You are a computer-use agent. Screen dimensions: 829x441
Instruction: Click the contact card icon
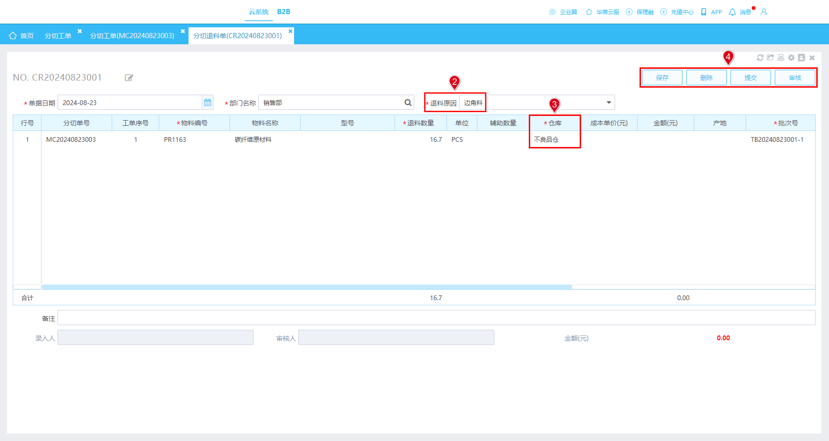pyautogui.click(x=802, y=57)
